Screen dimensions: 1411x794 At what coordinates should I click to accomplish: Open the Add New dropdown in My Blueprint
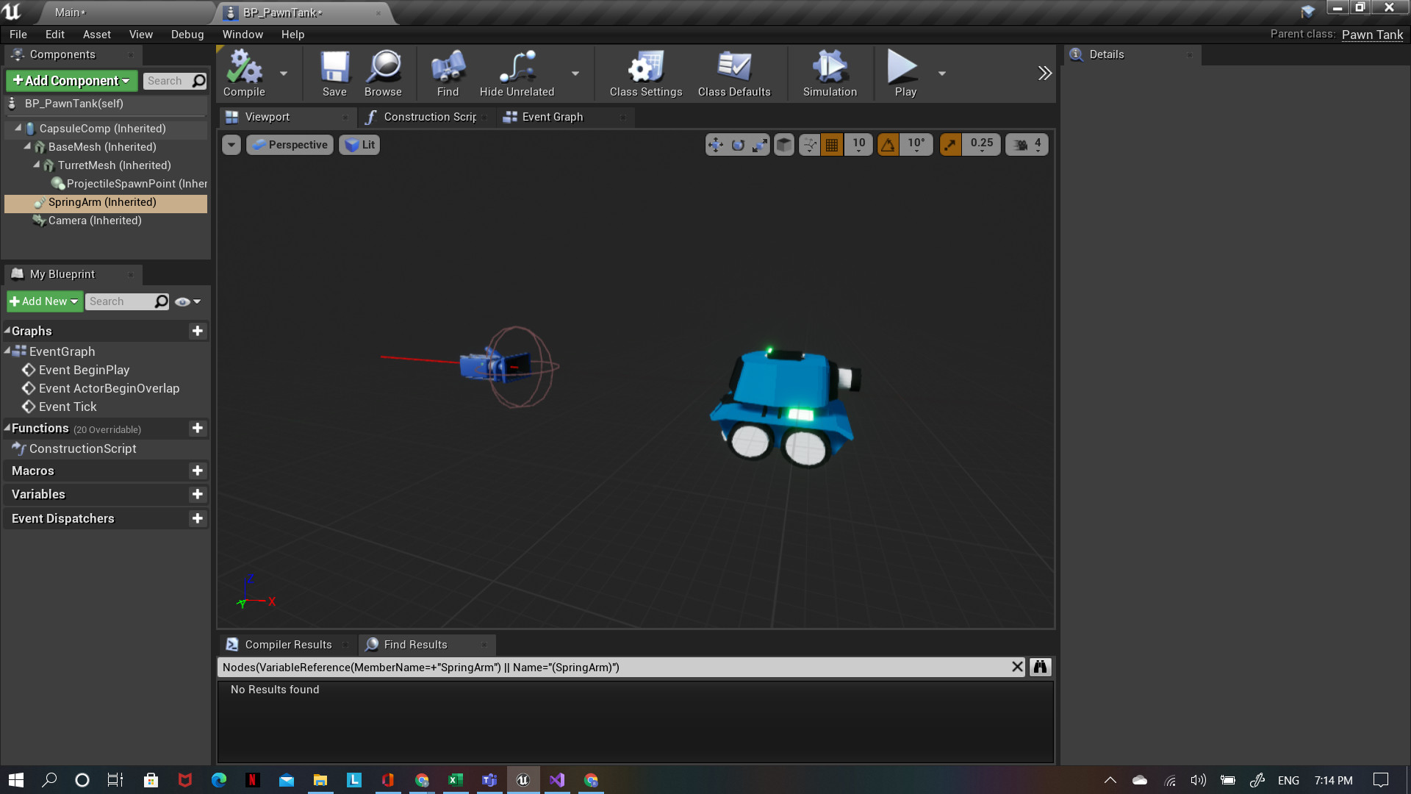[x=44, y=301]
